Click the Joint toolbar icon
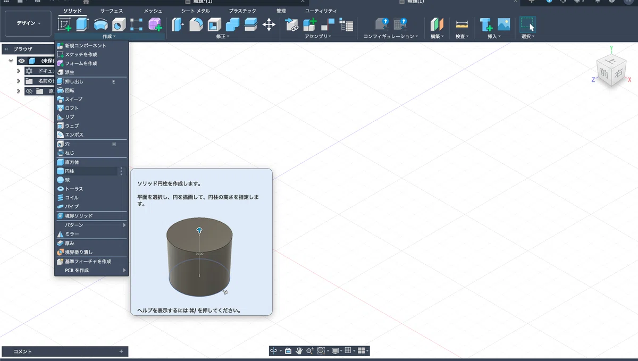This screenshot has width=638, height=361. click(x=328, y=24)
